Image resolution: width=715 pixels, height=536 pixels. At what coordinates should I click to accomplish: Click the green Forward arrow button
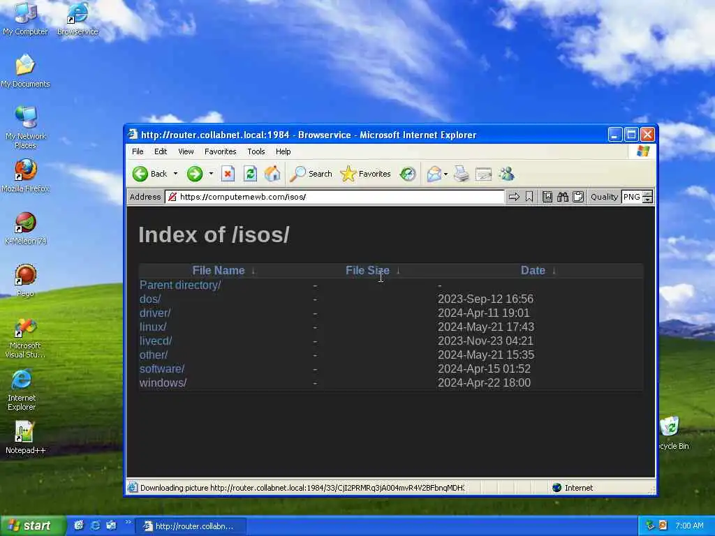(x=195, y=174)
